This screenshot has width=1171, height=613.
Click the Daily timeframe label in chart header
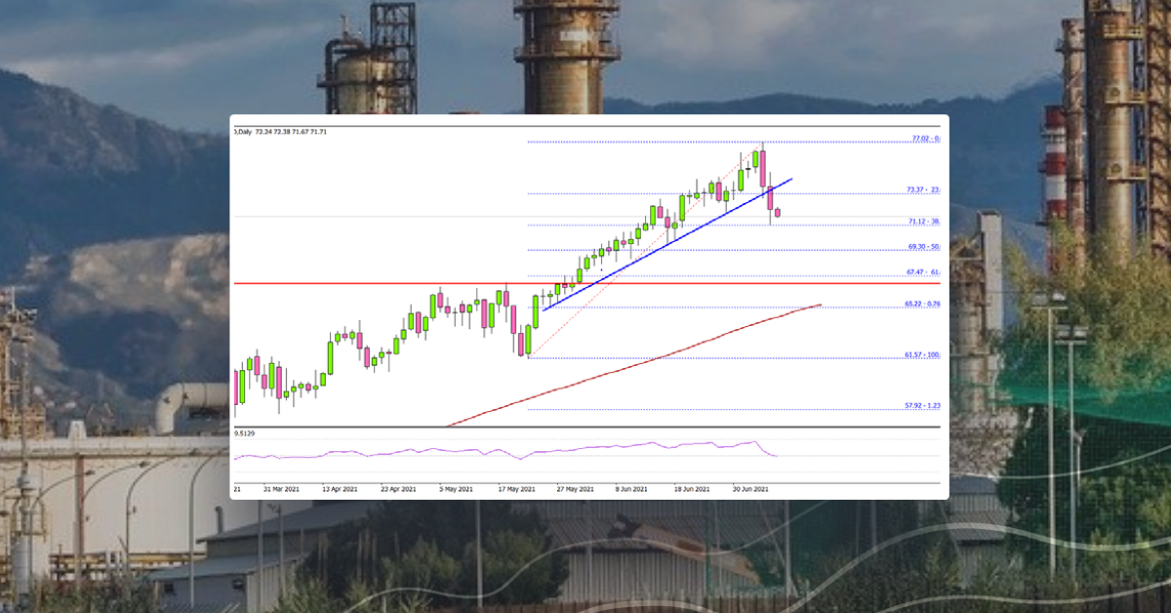point(244,130)
